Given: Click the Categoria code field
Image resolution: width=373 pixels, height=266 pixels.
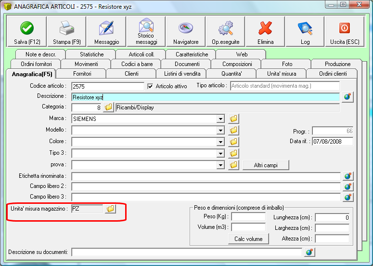Looking at the screenshot, I should click(86, 107).
